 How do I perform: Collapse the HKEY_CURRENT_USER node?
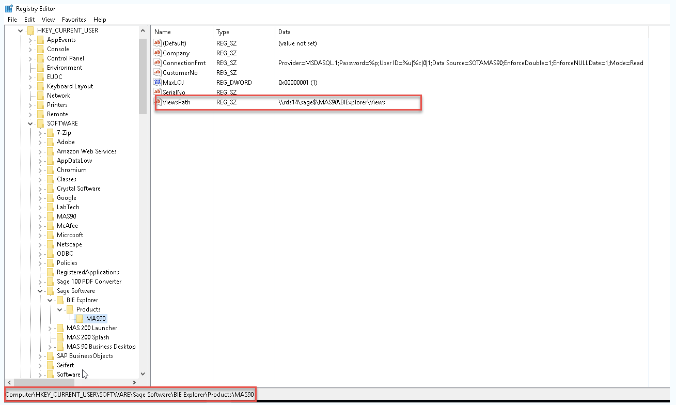(21, 30)
